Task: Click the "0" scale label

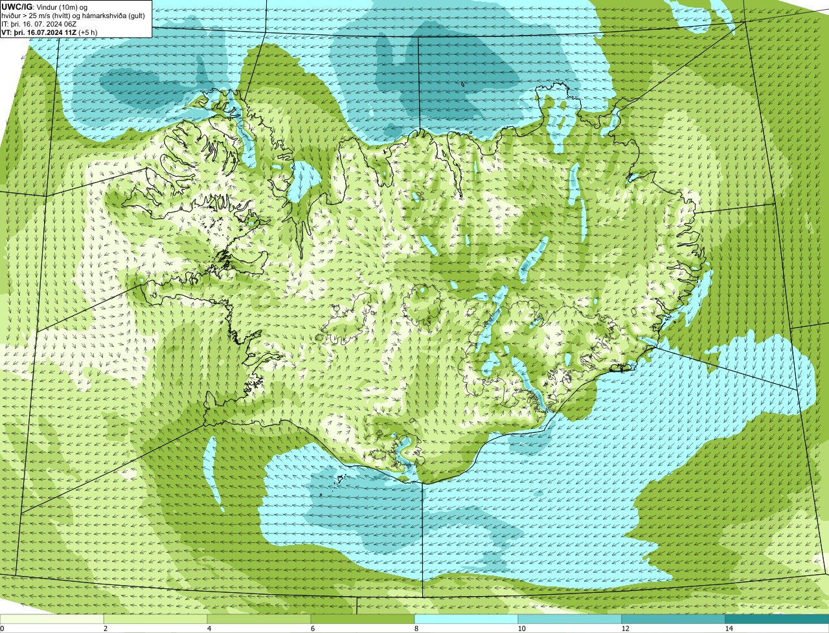Action: pos(2,628)
